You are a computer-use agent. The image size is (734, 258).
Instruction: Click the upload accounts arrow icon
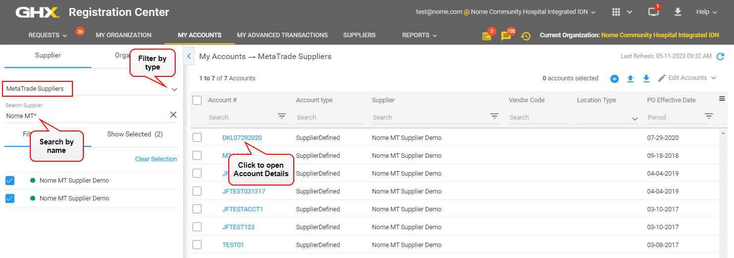(x=630, y=78)
